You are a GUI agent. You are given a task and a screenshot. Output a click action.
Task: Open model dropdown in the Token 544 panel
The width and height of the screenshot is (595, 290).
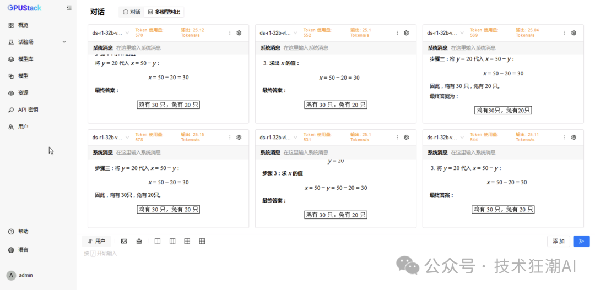point(446,137)
